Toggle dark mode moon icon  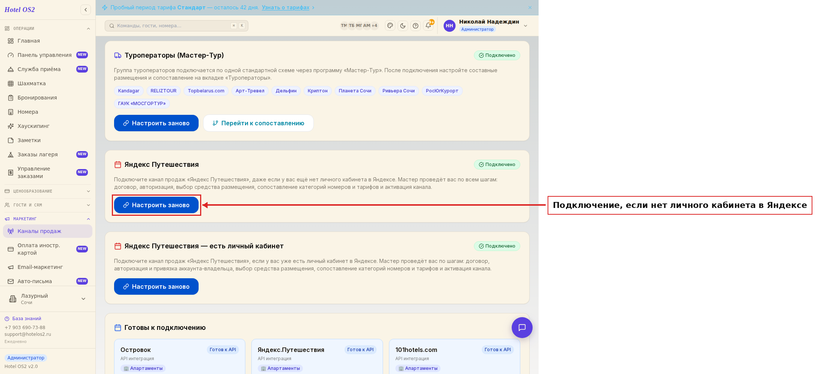point(403,26)
